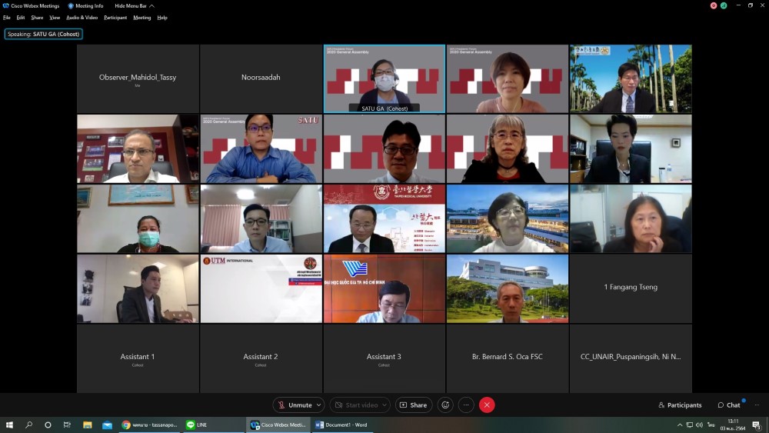Toggle Start video camera button

[356, 405]
